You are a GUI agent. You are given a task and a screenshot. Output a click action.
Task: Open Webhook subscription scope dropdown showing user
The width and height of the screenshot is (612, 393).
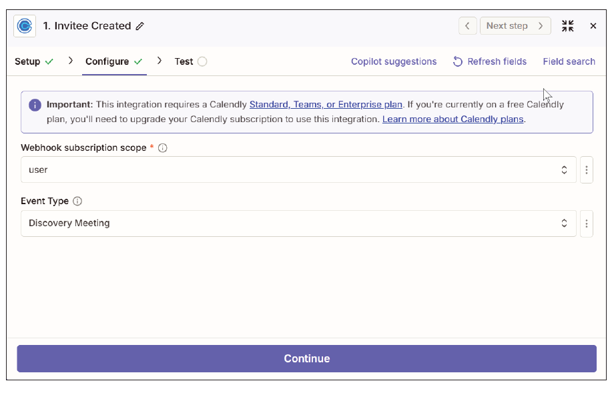click(x=298, y=169)
